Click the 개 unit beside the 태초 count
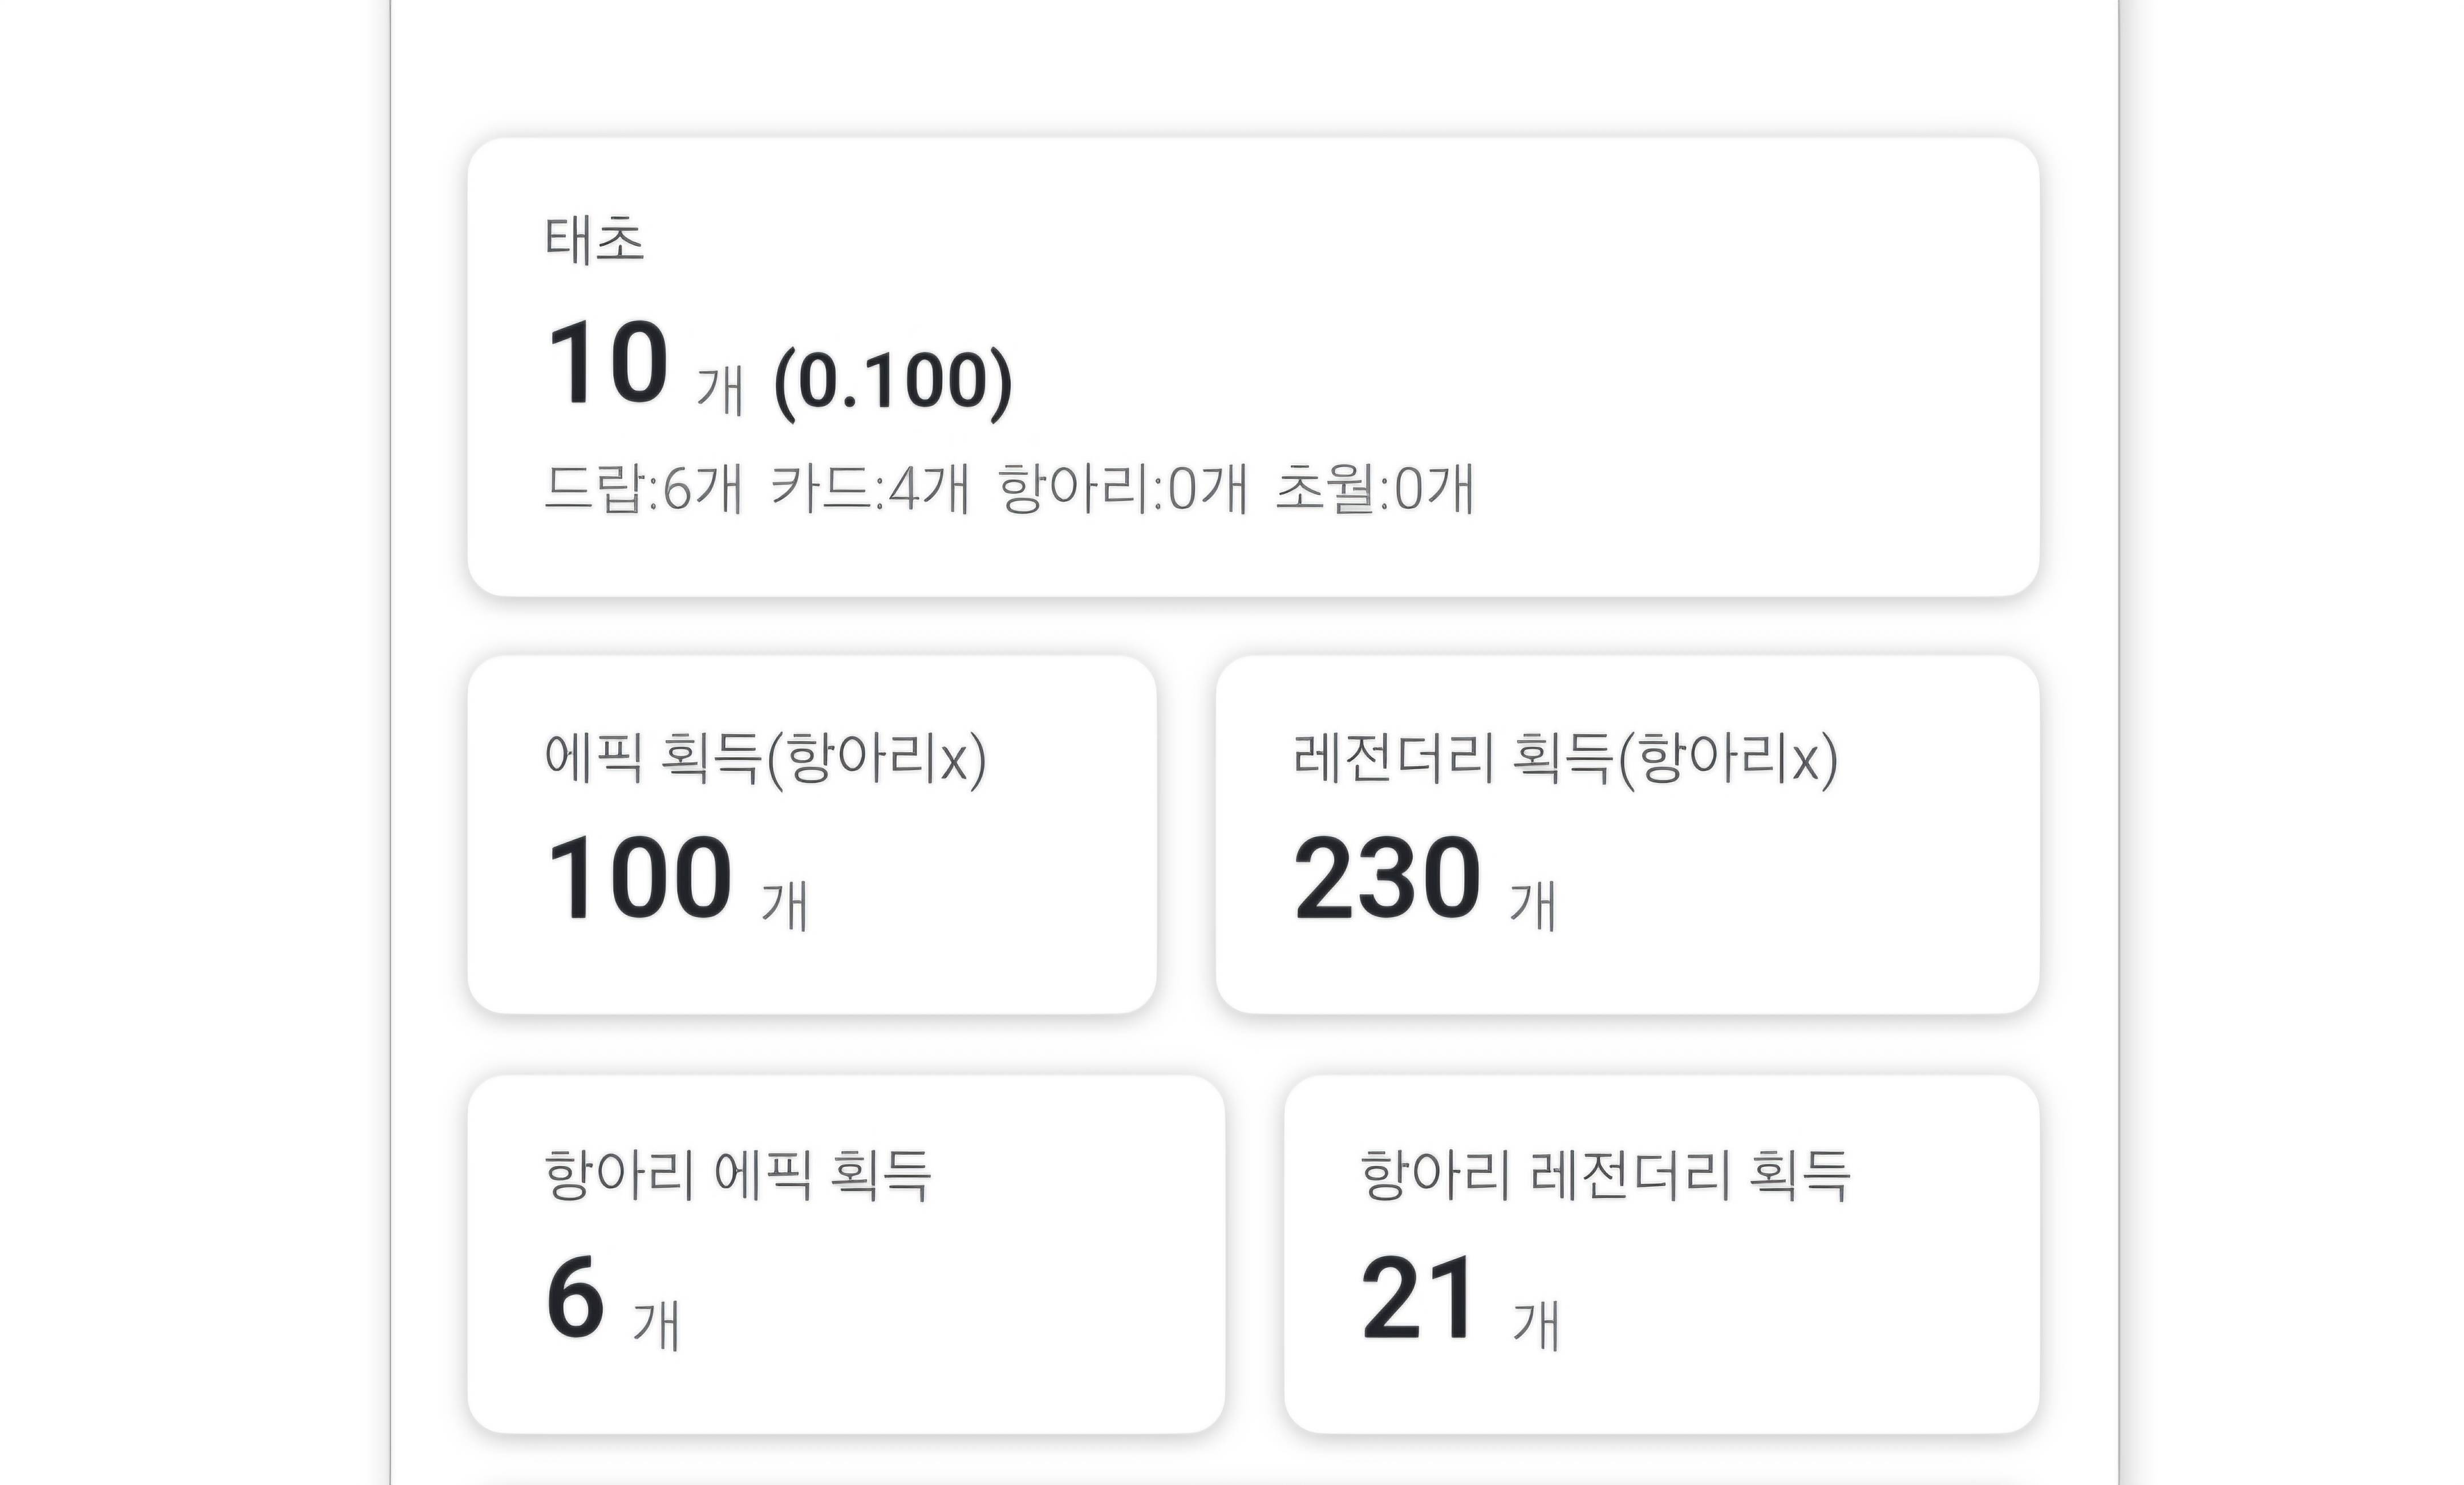 720,390
